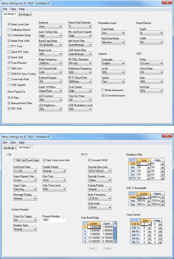Open the Help menu in lower window
This screenshot has width=174, height=259.
[22, 143]
